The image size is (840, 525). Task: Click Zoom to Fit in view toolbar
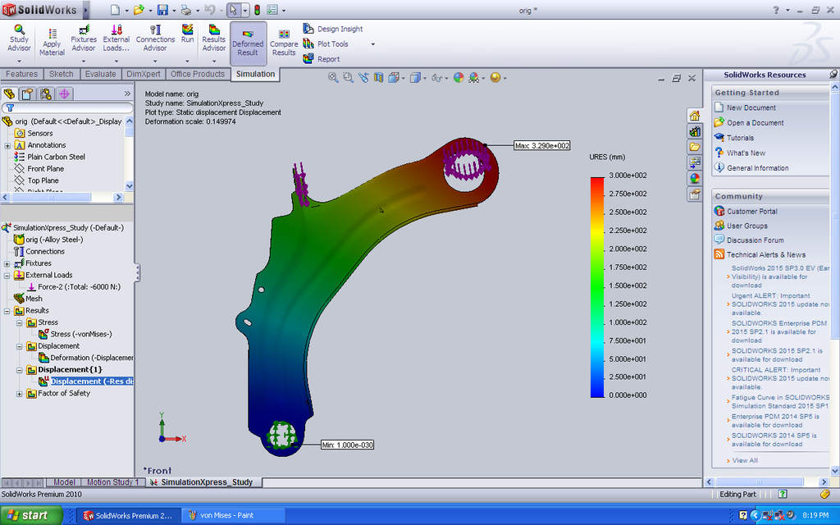pyautogui.click(x=333, y=78)
